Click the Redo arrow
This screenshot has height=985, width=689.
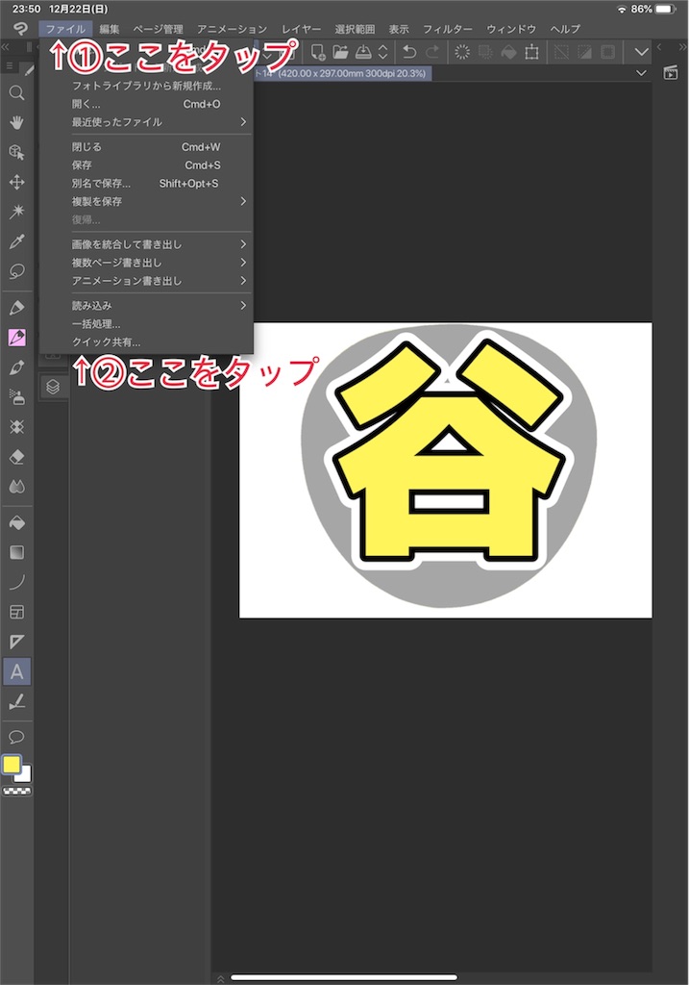click(432, 52)
